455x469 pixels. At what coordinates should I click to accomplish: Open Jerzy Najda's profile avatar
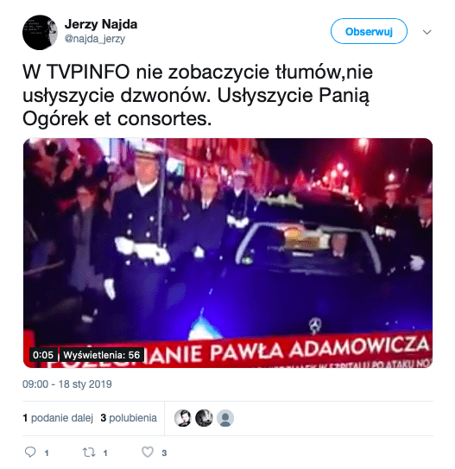(x=40, y=32)
